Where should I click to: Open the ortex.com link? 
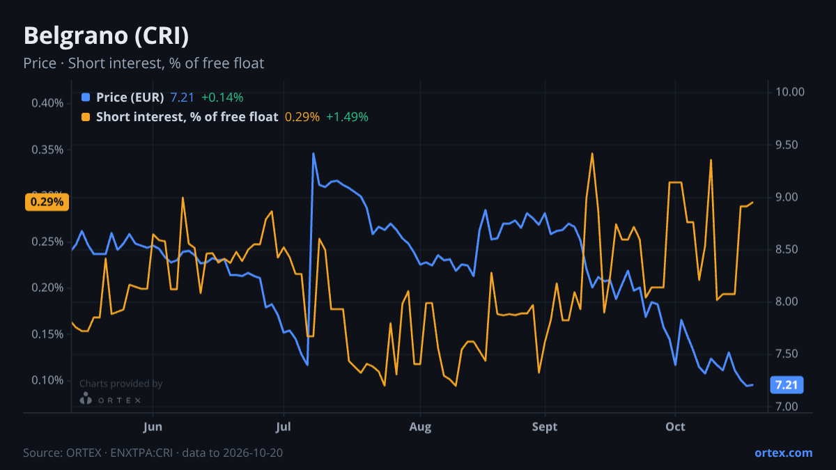point(784,453)
